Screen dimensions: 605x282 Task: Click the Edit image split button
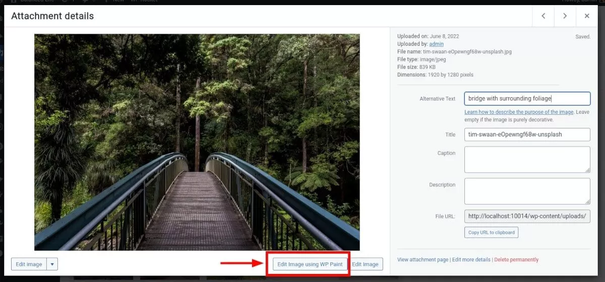[29, 264]
